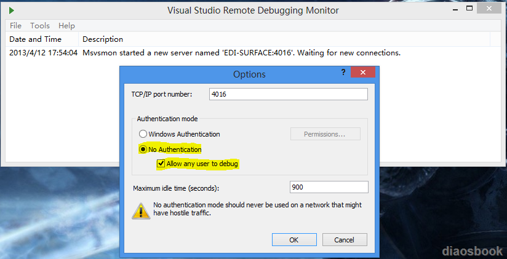The image size is (507, 259).
Task: Click the green play icon in title bar
Action: tap(12, 10)
